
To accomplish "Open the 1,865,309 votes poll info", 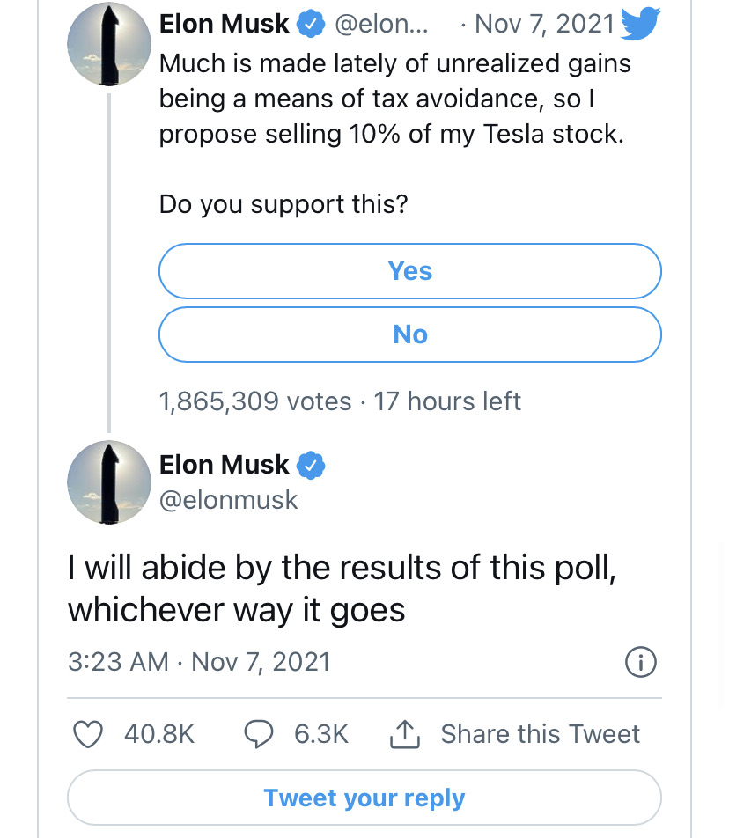I will pyautogui.click(x=255, y=401).
